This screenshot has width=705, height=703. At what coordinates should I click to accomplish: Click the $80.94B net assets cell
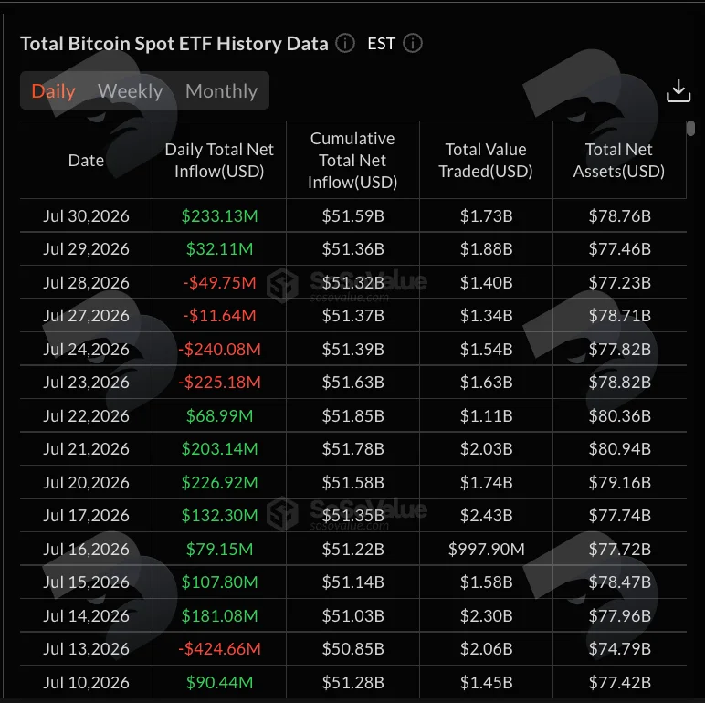(x=619, y=448)
